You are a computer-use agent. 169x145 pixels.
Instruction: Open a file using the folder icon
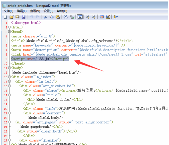(12, 17)
